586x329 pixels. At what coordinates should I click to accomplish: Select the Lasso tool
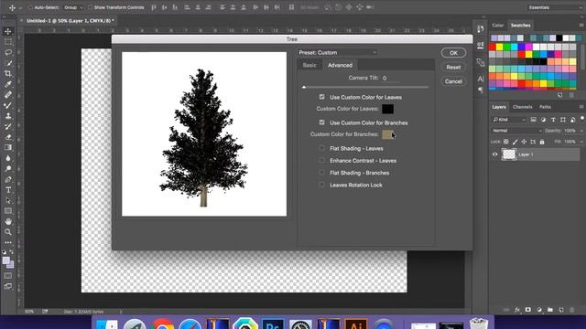pyautogui.click(x=8, y=53)
